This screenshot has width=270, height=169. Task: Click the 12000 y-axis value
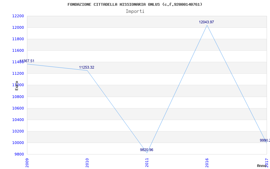18,28
